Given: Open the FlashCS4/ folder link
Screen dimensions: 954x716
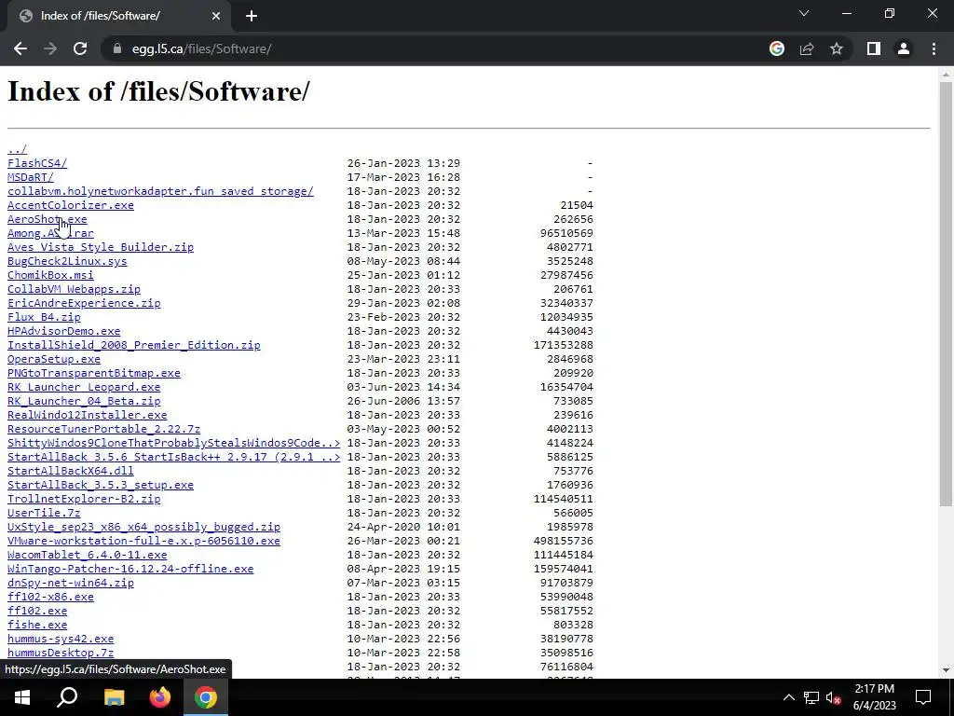Looking at the screenshot, I should click(x=37, y=163).
